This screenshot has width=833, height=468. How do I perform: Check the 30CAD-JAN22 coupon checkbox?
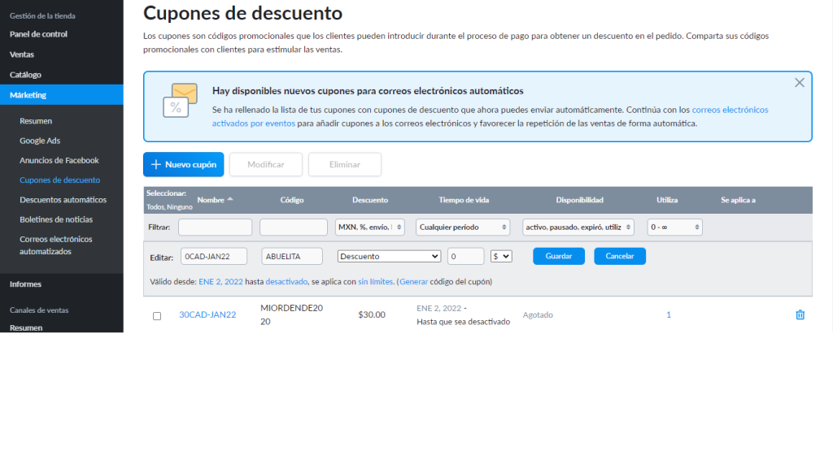click(x=157, y=316)
